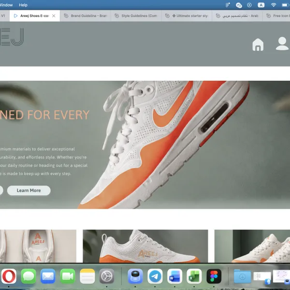Open Figma from the dock

(x=214, y=276)
